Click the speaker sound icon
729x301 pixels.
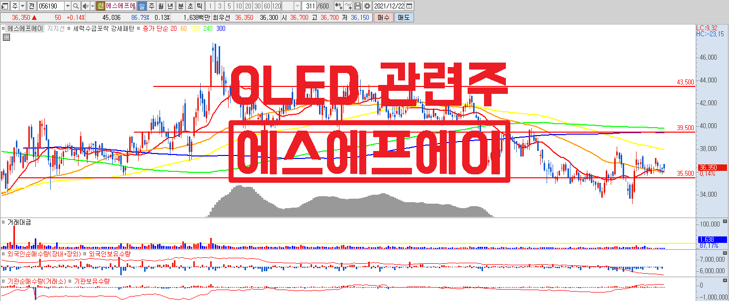click(85, 6)
